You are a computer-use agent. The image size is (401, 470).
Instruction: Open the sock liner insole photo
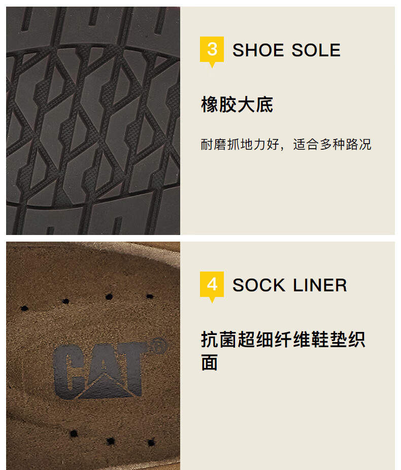tap(93, 356)
